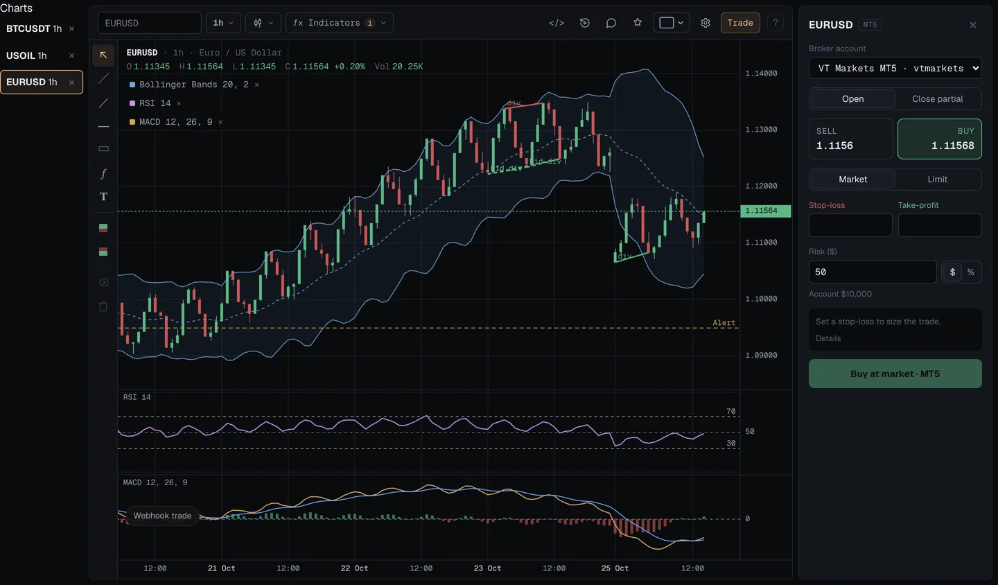Open the embed code icon
Viewport: 998px width, 585px height.
pos(557,23)
